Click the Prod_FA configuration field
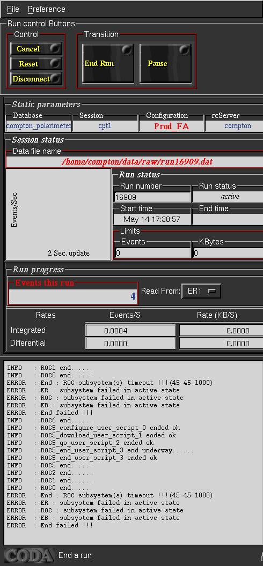 pos(171,126)
